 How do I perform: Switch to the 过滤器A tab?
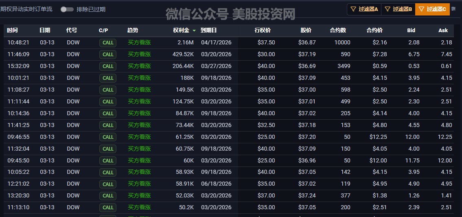click(364, 9)
